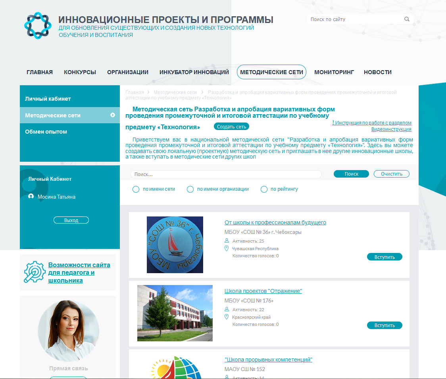Select Методические сети in the sidebar
The width and height of the screenshot is (446, 379).
70,115
